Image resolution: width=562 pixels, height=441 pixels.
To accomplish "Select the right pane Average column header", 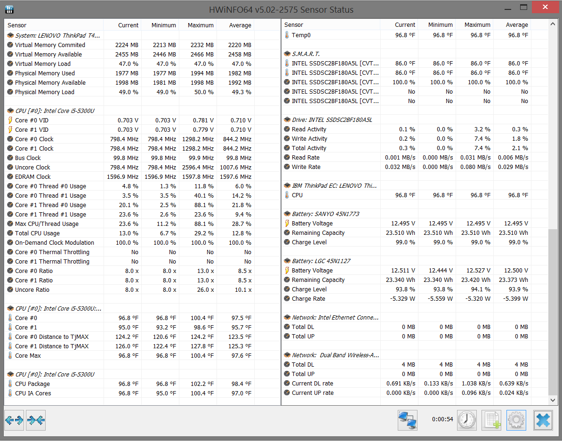I will click(x=512, y=25).
